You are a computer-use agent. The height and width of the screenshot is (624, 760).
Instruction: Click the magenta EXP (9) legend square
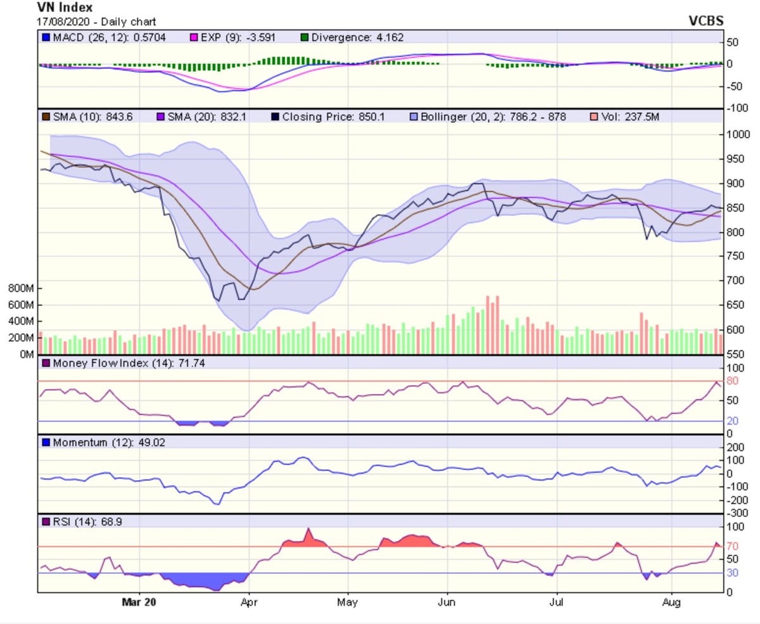(194, 38)
